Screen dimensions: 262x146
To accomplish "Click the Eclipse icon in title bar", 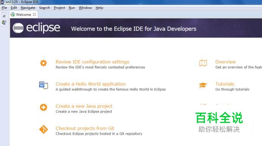I will point(2,2).
